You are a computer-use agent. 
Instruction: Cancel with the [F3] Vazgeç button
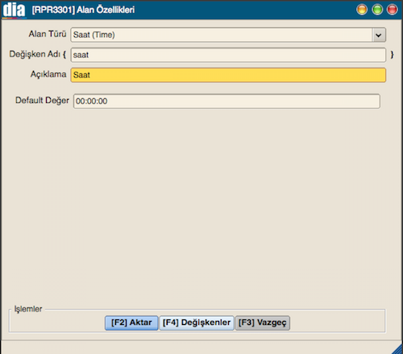point(263,323)
